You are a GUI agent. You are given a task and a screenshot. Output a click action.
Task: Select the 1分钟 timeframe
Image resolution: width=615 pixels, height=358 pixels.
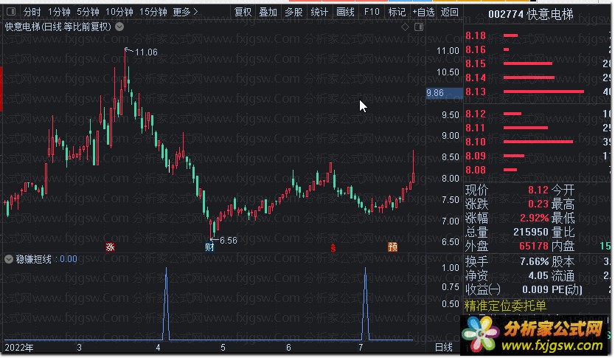pyautogui.click(x=59, y=12)
